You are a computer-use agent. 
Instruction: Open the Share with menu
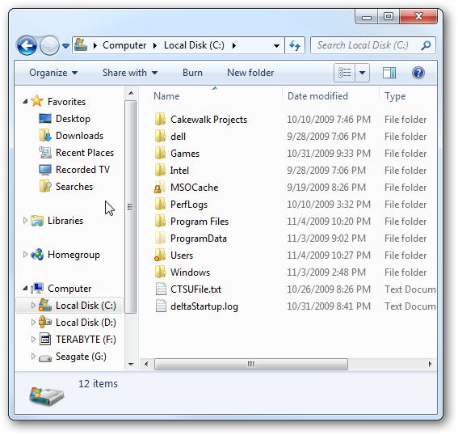tap(130, 73)
